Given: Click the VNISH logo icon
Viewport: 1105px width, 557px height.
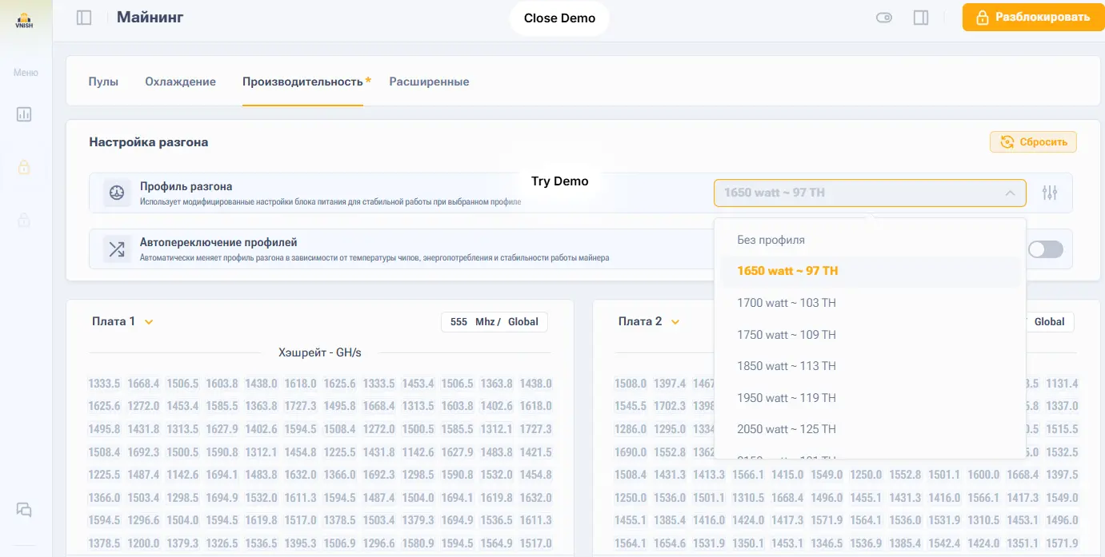Looking at the screenshot, I should point(24,20).
